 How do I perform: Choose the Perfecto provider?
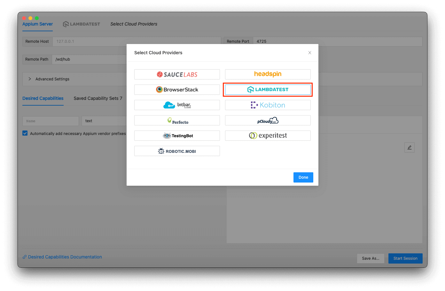click(177, 120)
